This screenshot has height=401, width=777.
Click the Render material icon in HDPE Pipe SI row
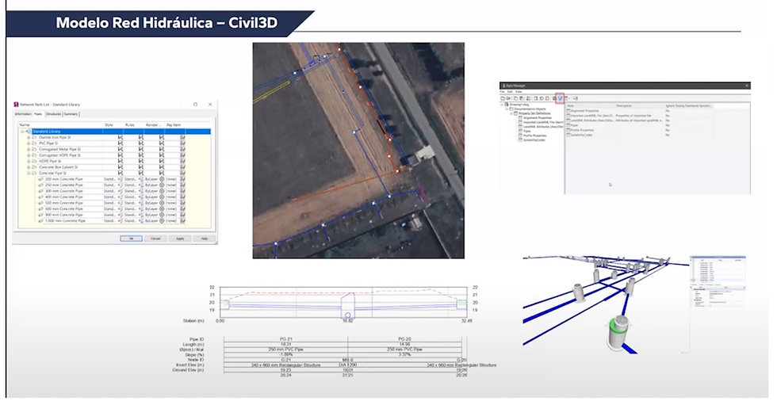coord(162,161)
